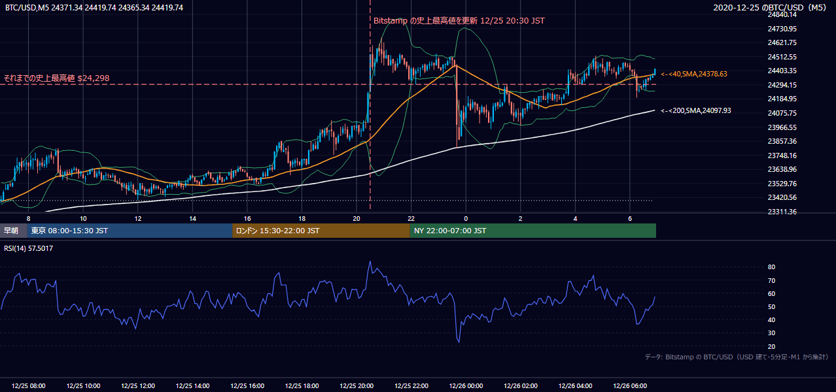Click price axis label 23857.36
836x392 pixels.
782,141
